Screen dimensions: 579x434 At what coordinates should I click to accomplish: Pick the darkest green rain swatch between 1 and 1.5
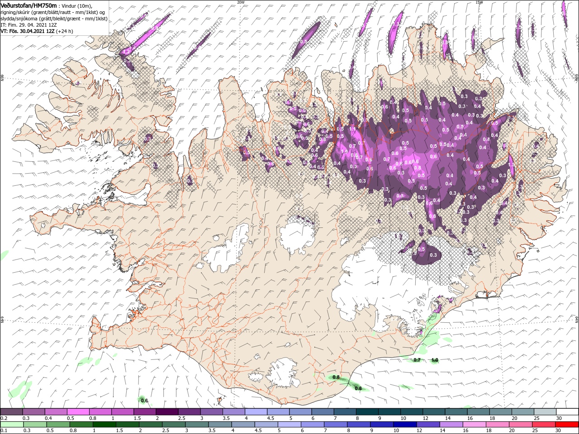[x=104, y=425]
